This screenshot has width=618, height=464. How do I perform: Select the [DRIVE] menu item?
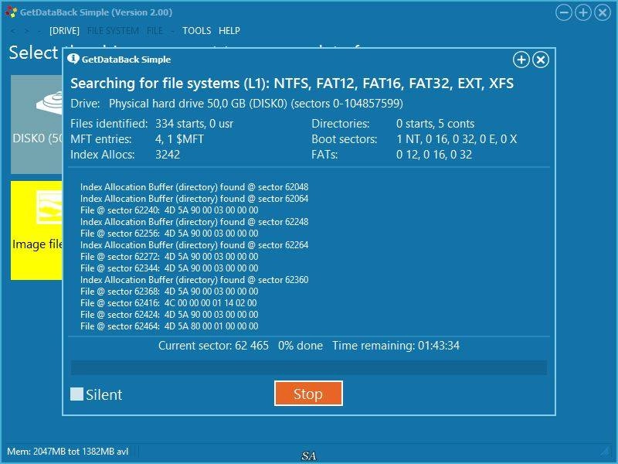click(64, 31)
